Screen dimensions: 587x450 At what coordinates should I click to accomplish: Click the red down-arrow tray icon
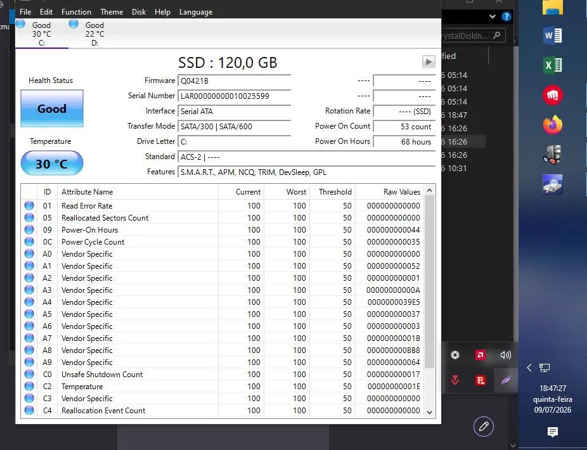click(x=455, y=380)
